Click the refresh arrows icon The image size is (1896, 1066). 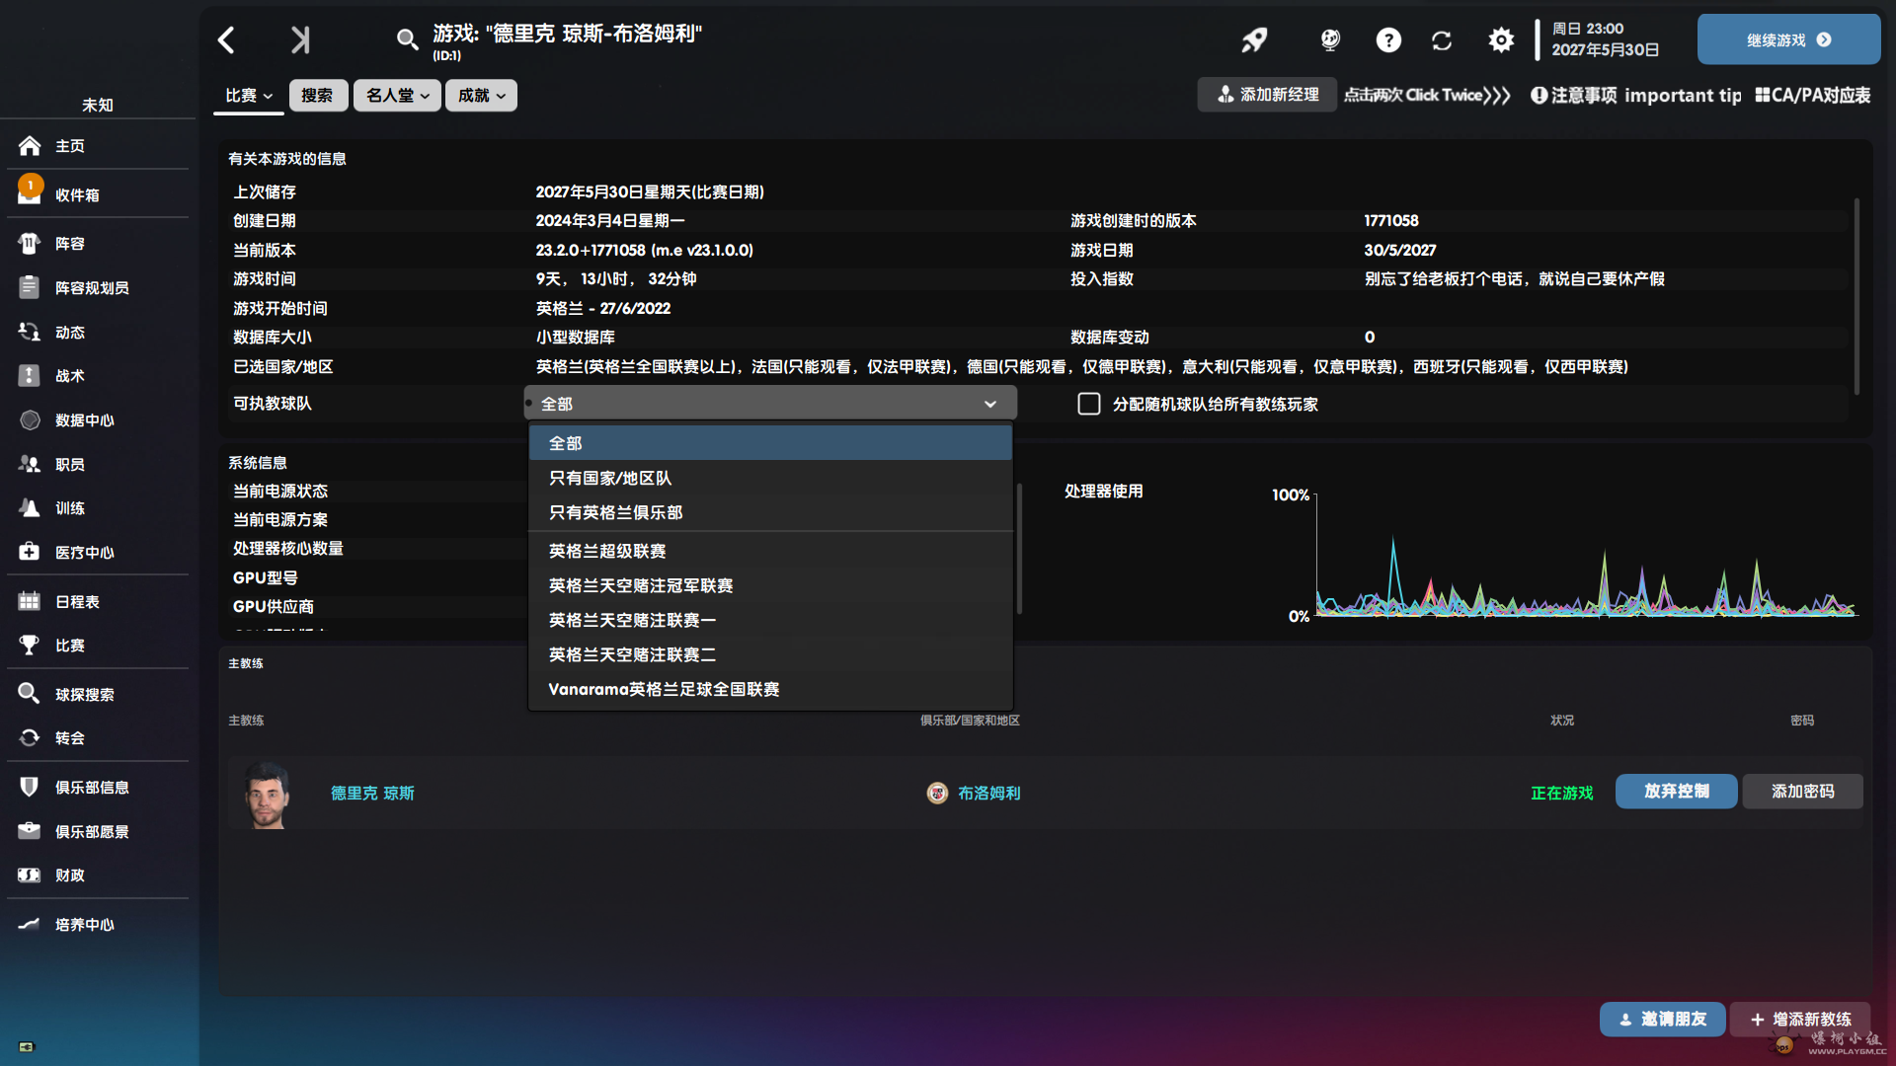tap(1442, 40)
